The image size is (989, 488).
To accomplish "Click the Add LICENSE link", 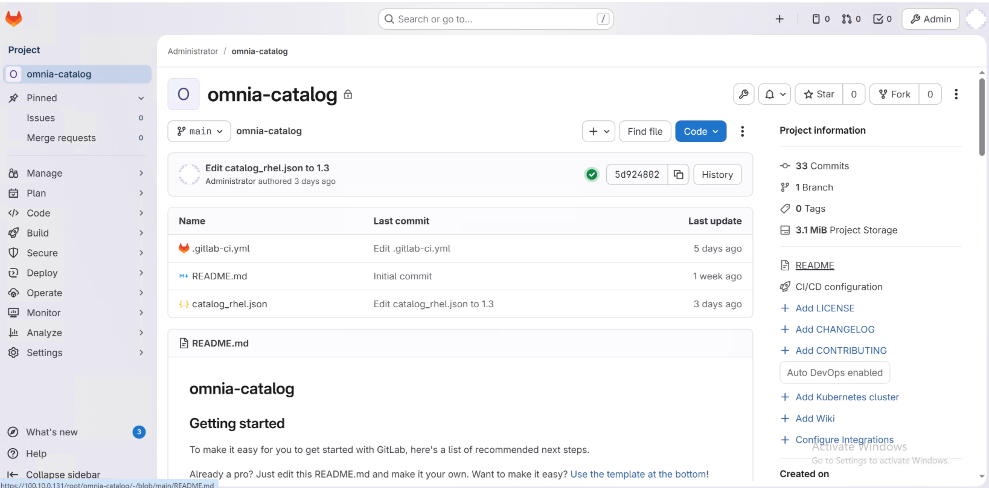I will (825, 308).
